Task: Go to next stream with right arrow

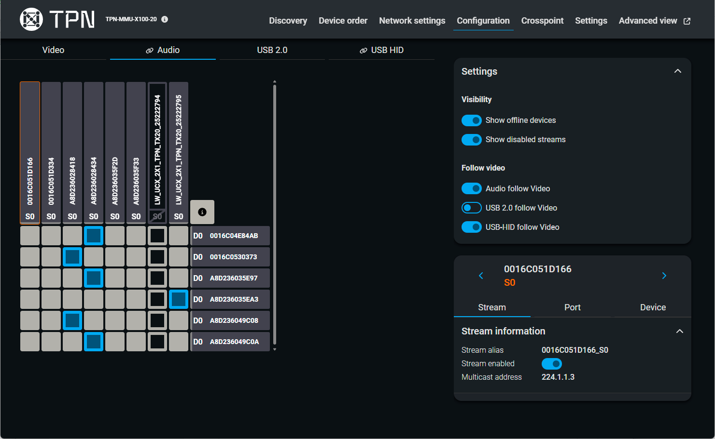Action: pos(664,276)
